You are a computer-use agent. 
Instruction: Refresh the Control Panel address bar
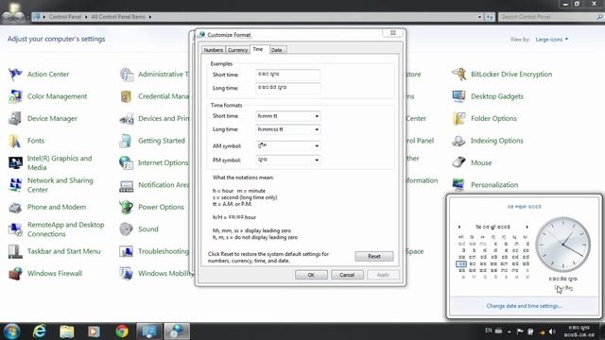[x=490, y=17]
